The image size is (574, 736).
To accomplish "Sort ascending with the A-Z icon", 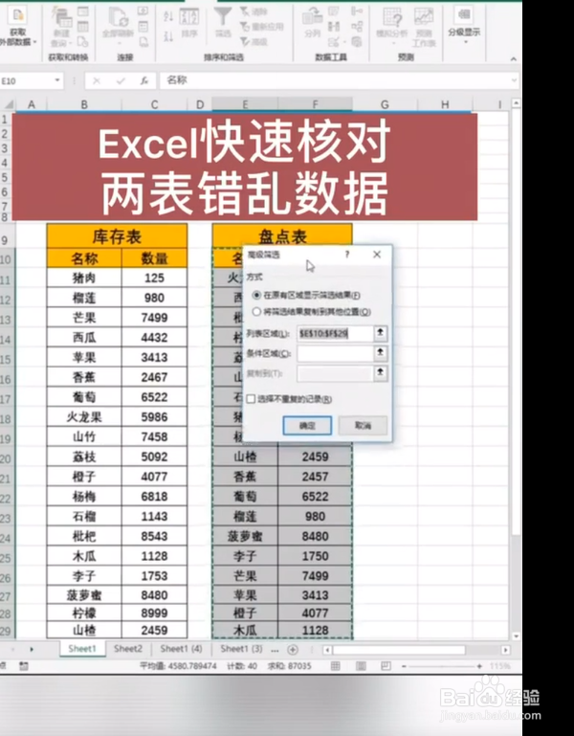I will coord(168,17).
